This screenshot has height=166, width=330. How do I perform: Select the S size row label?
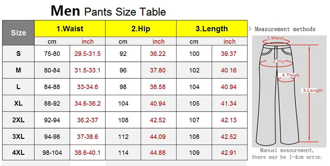coord(18,54)
